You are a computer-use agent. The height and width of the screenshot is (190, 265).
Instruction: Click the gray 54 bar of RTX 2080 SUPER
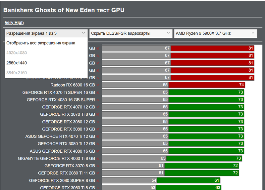(130, 180)
